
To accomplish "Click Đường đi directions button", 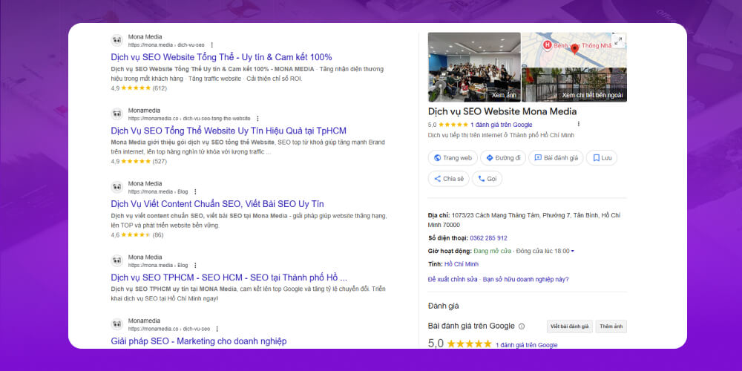I will point(503,158).
